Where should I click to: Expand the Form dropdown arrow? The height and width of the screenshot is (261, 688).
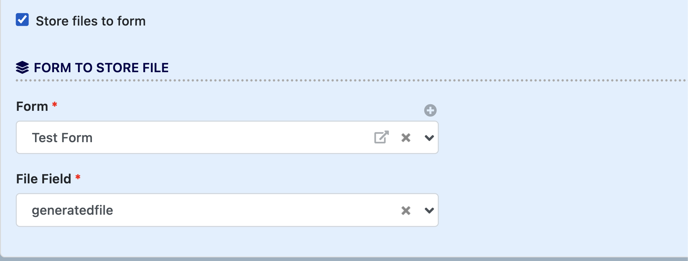coord(429,138)
